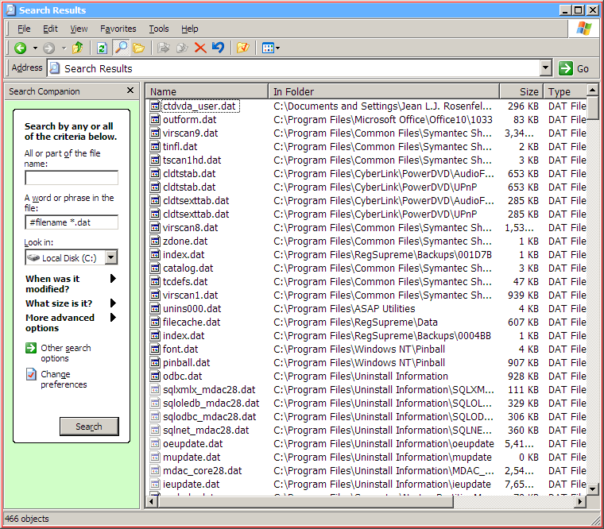Viewport: 604px width, 529px height.
Task: Toggle the Search magnifier toolbar button
Action: coord(121,48)
